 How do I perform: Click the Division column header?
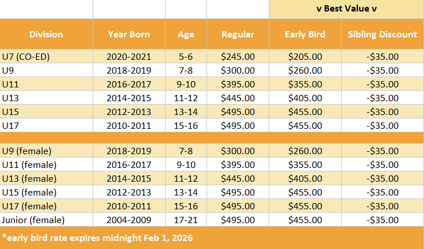(x=46, y=35)
